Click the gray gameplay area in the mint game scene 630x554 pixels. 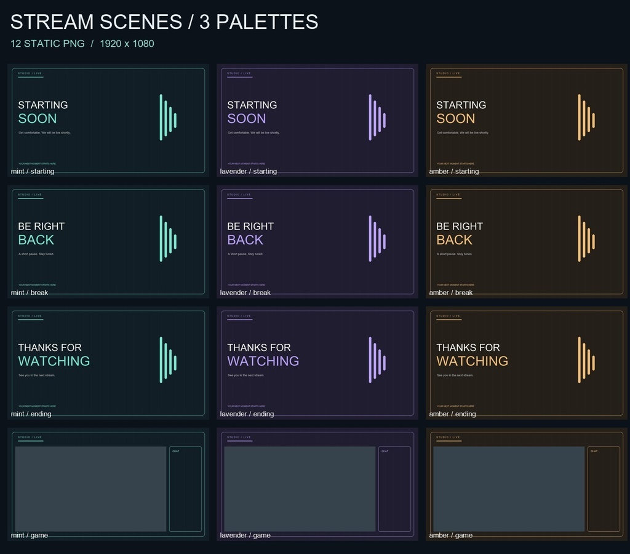(91, 489)
